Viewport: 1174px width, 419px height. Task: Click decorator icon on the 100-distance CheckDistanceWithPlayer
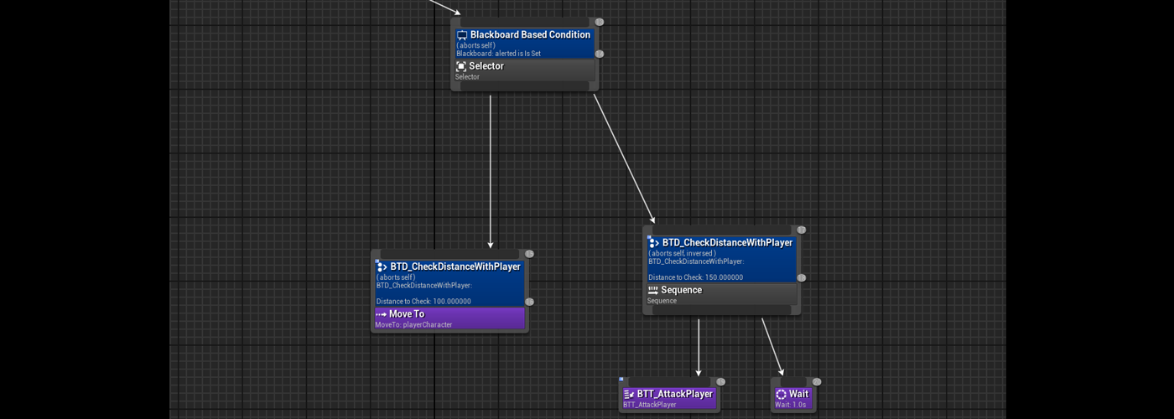[x=382, y=266]
